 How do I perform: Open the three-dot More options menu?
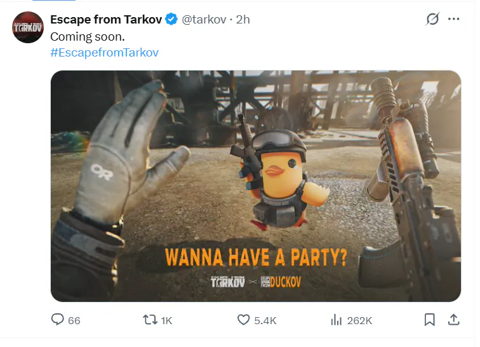point(453,19)
